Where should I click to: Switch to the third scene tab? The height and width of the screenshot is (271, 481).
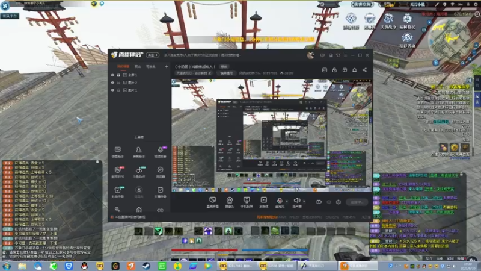click(x=151, y=66)
